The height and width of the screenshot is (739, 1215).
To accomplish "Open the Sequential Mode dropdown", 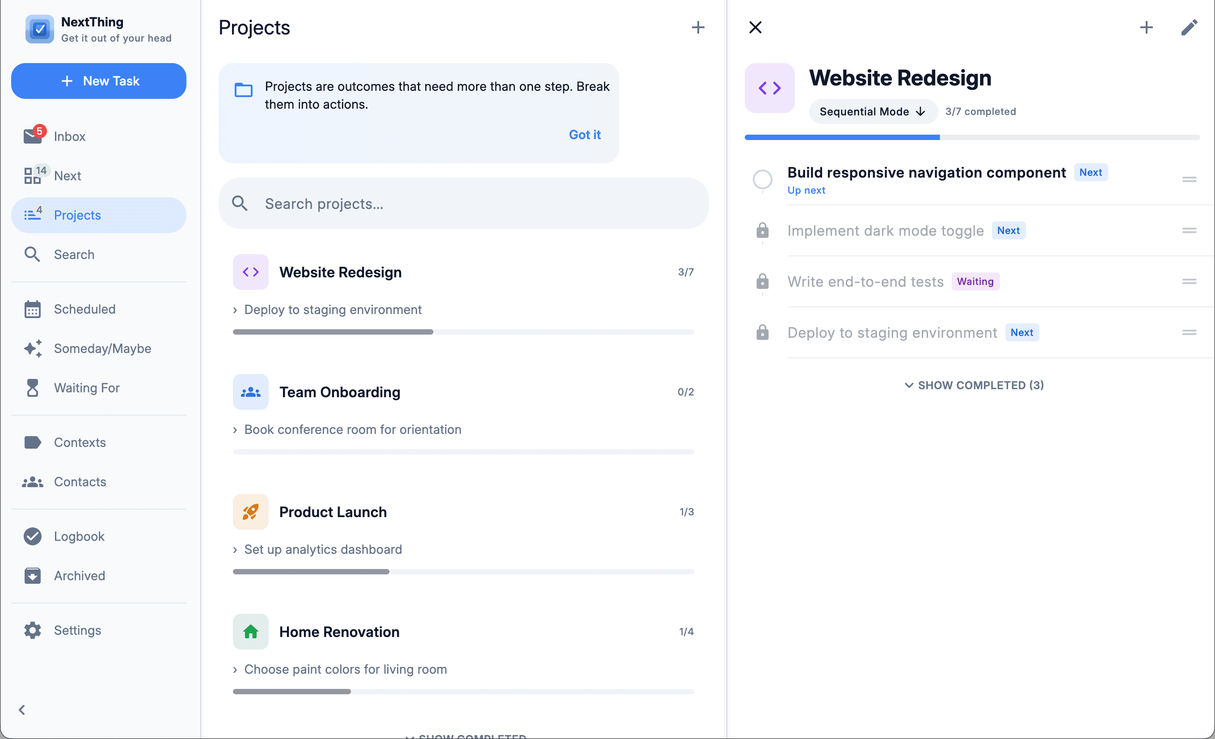I will tap(873, 111).
